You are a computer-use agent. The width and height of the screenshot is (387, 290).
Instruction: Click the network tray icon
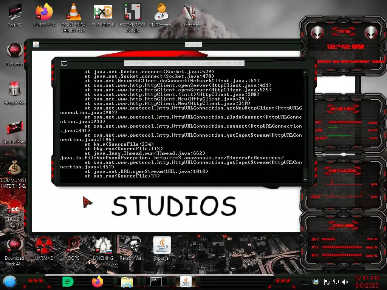tap(336, 282)
